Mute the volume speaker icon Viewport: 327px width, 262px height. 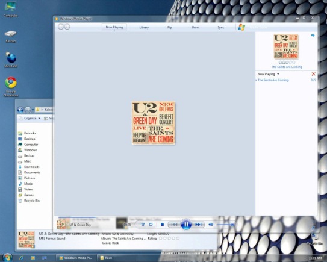[x=211, y=225]
